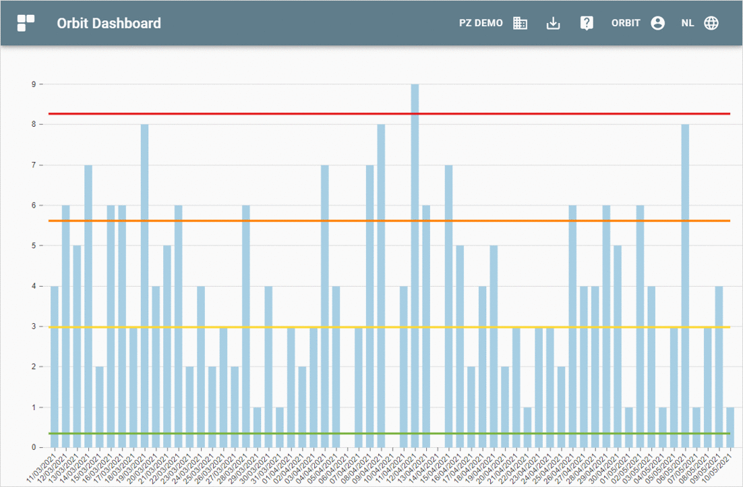Click the yellow threshold line
This screenshot has height=487, width=743.
(x=371, y=327)
